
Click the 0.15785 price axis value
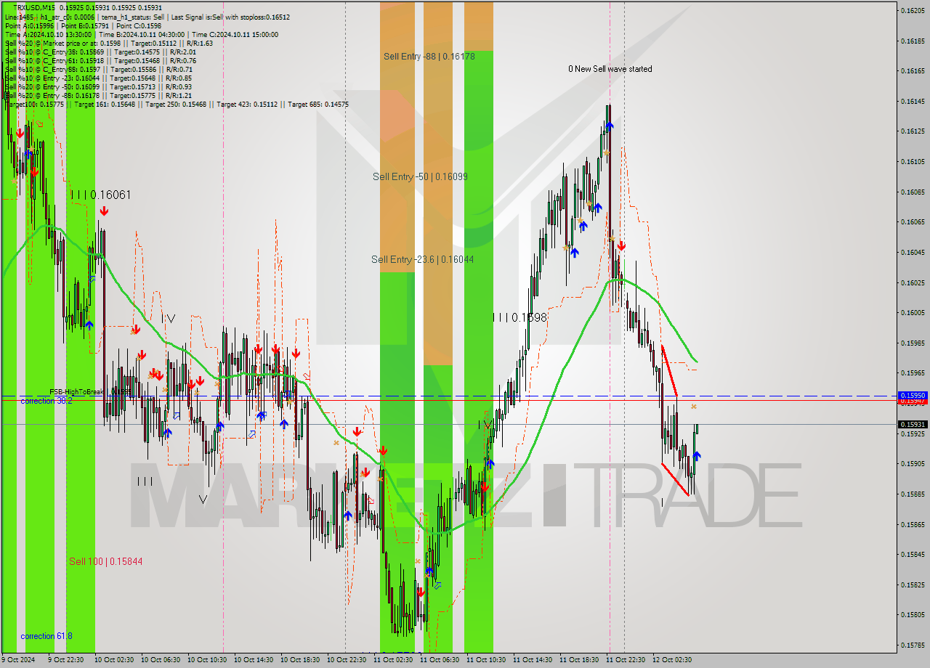coord(912,645)
